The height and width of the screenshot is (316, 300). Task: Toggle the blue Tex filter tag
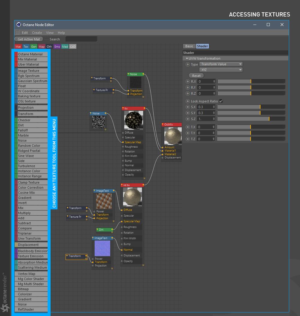[26, 46]
